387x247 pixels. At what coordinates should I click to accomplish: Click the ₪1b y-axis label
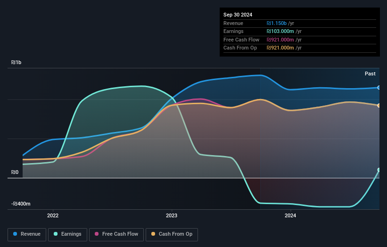(16, 62)
